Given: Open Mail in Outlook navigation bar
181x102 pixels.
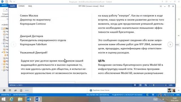Looking at the screenshot, I should 4,90.
